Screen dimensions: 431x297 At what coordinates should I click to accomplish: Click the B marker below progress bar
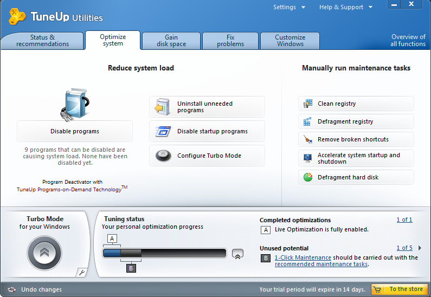coord(131,268)
